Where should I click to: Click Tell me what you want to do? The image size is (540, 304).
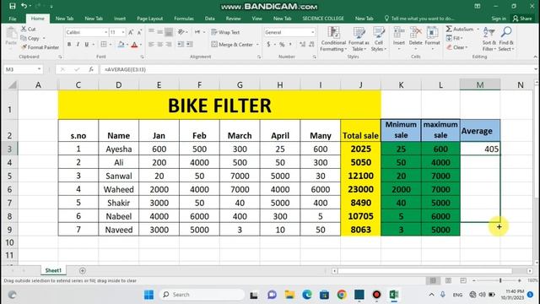[x=419, y=19]
